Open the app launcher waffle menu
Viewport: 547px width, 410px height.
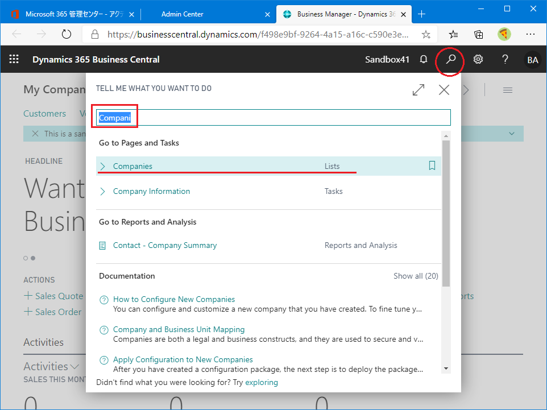pos(14,59)
